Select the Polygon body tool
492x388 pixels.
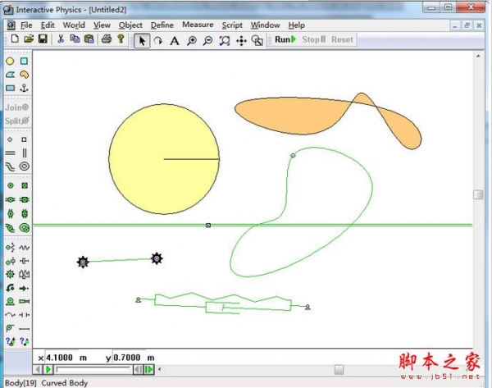(x=10, y=75)
